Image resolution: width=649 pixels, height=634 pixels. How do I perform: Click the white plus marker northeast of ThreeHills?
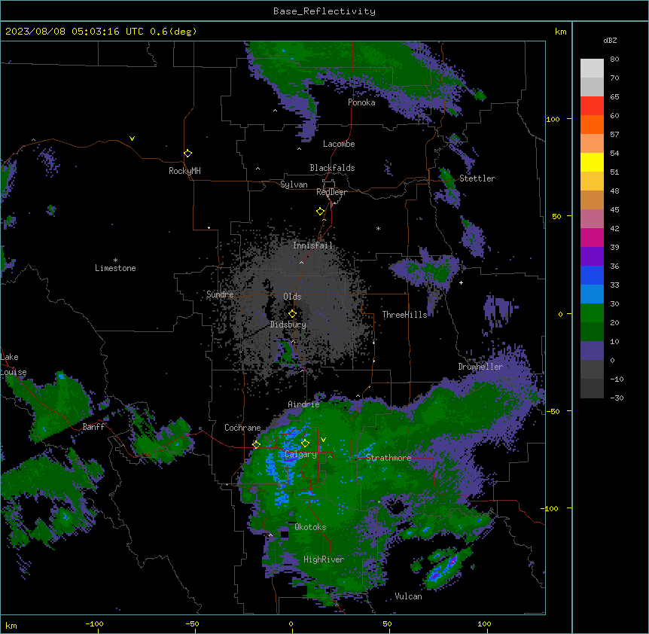point(461,282)
